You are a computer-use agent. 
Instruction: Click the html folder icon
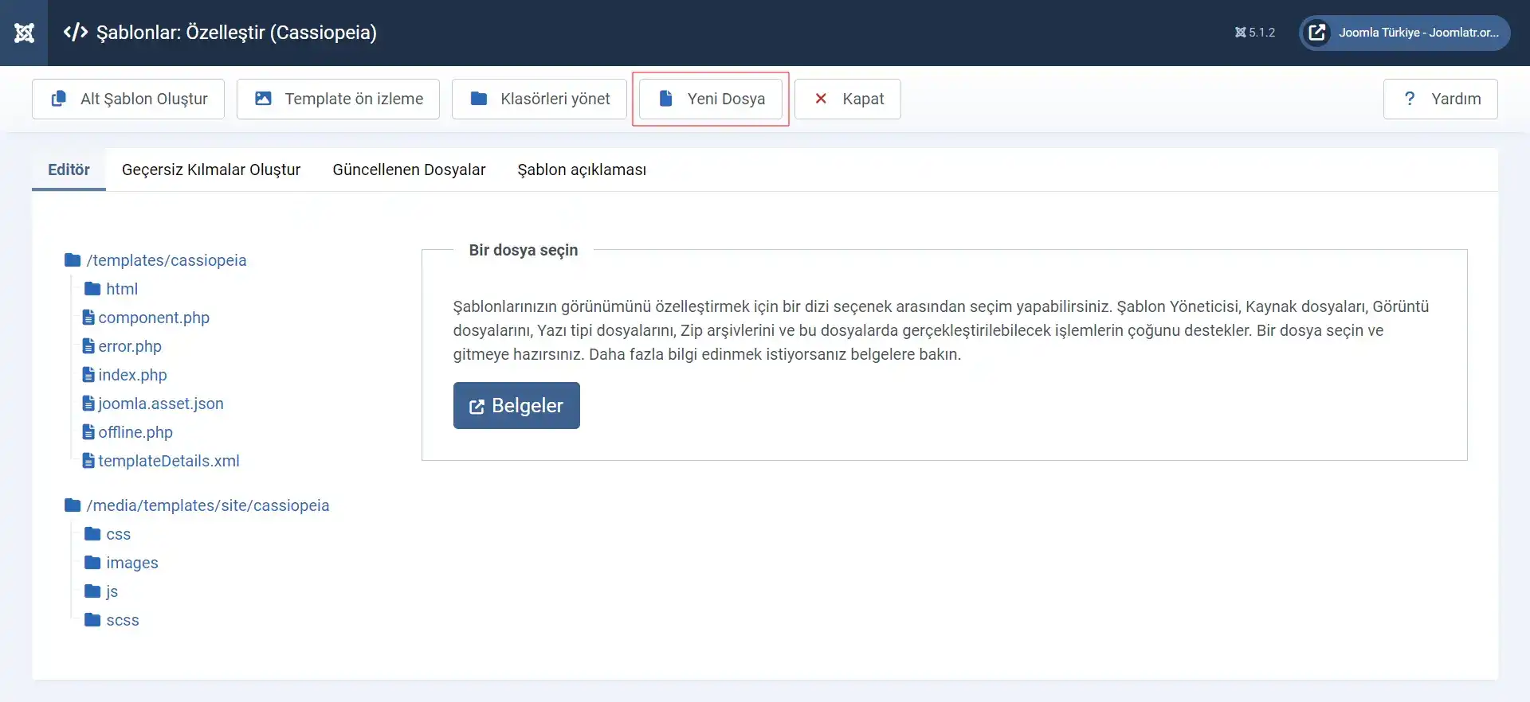(x=92, y=289)
